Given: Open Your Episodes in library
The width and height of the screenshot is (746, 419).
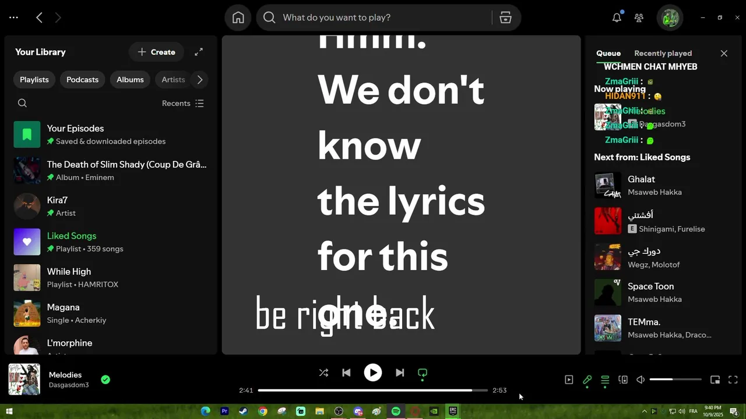Looking at the screenshot, I should point(111,134).
